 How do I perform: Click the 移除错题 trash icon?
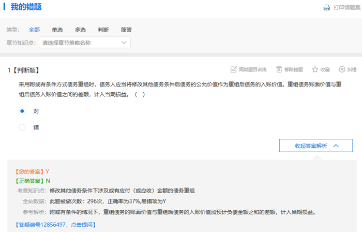[x=279, y=69]
